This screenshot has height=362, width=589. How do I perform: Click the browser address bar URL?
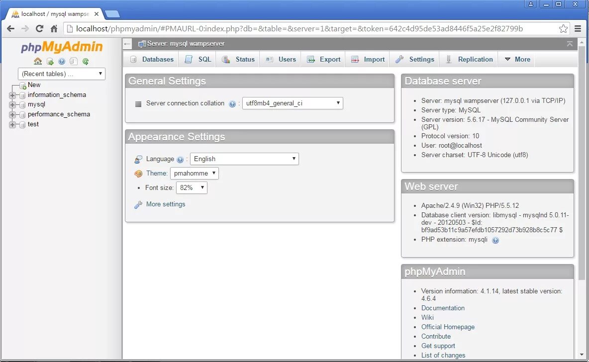(299, 28)
